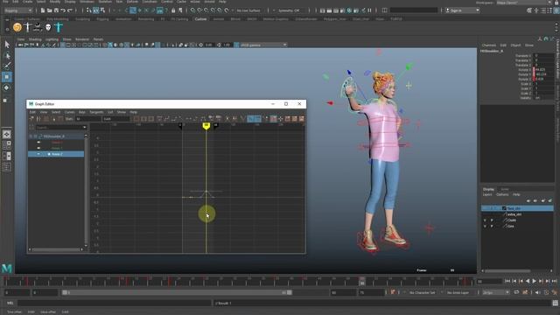Screen dimensions: 560x315
Task: Click the lock selection icon in status line
Action: [173, 10]
